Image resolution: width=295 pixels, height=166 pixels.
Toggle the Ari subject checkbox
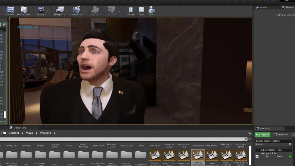[257, 156]
